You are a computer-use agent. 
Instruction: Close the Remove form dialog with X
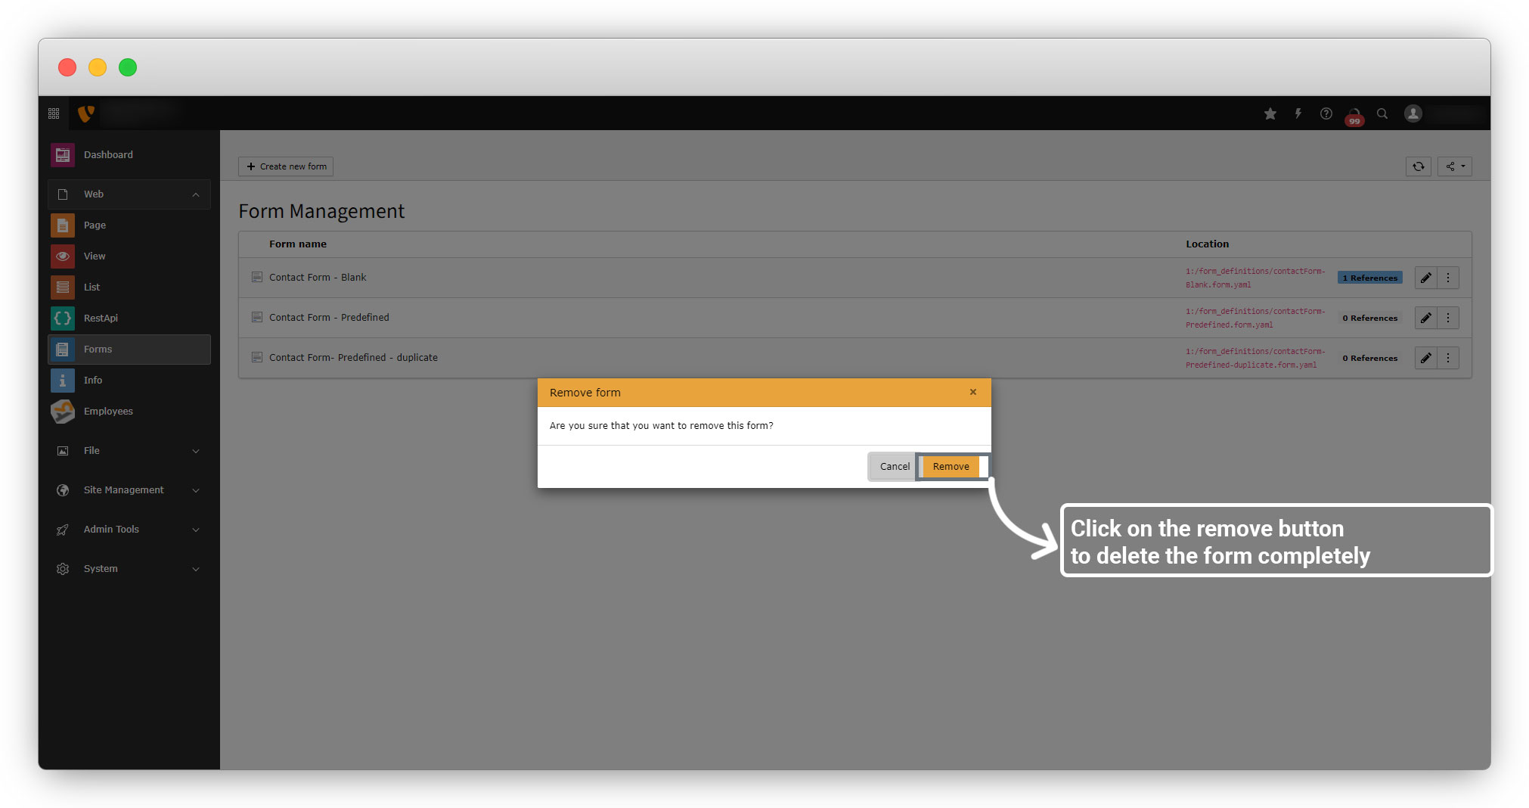[x=973, y=392]
